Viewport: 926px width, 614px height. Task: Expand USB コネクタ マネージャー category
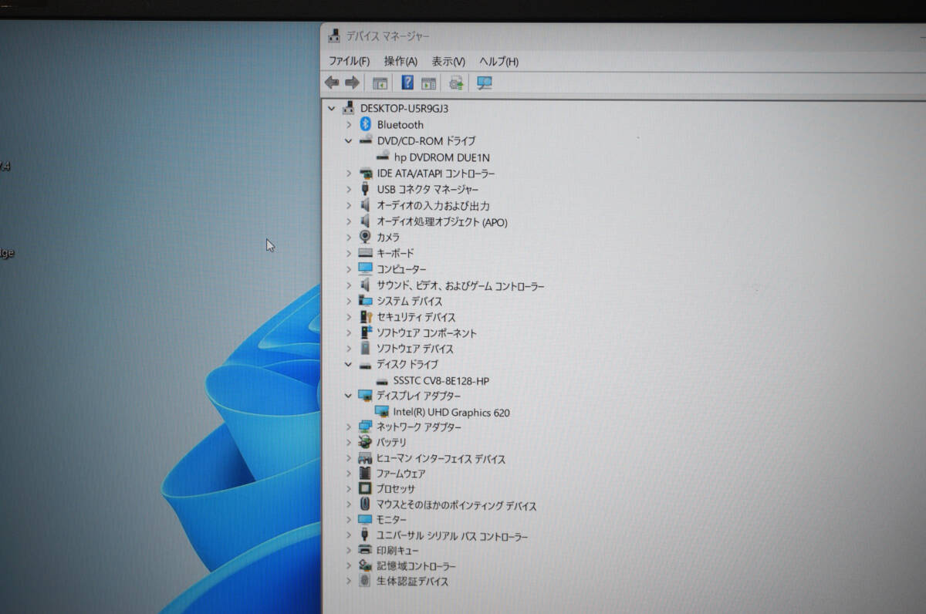pyautogui.click(x=349, y=189)
